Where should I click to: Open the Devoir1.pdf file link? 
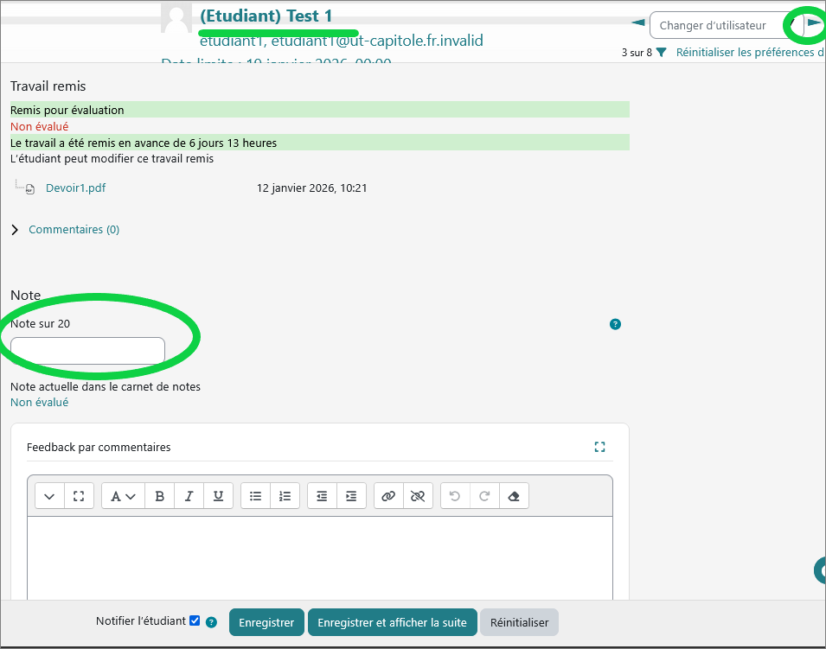[75, 188]
